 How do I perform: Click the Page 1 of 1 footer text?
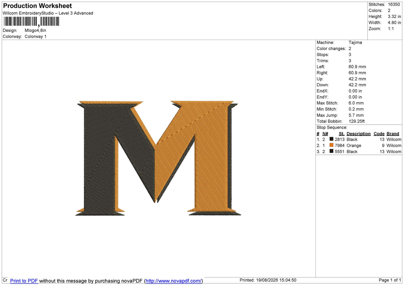coord(390,280)
